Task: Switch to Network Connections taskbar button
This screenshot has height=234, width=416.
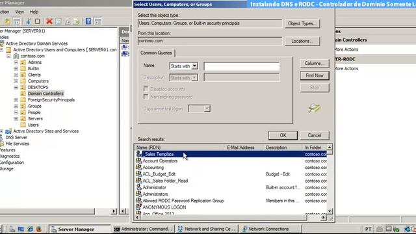Action: [x=270, y=229]
